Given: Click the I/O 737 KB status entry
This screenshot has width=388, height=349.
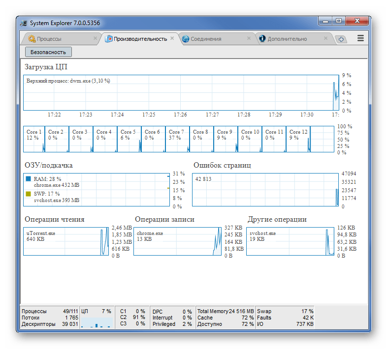Looking at the screenshot, I should click(x=285, y=324).
